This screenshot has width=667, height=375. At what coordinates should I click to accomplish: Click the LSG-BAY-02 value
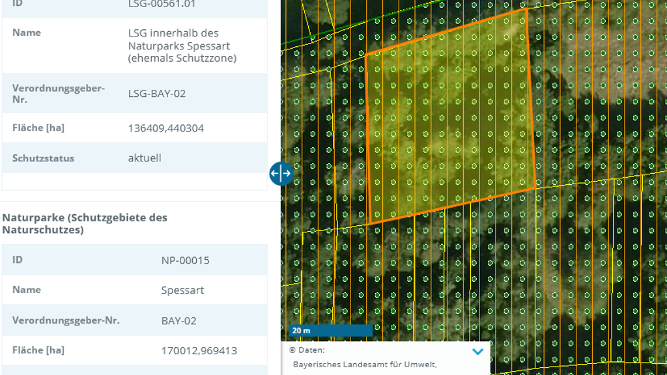pyautogui.click(x=156, y=93)
